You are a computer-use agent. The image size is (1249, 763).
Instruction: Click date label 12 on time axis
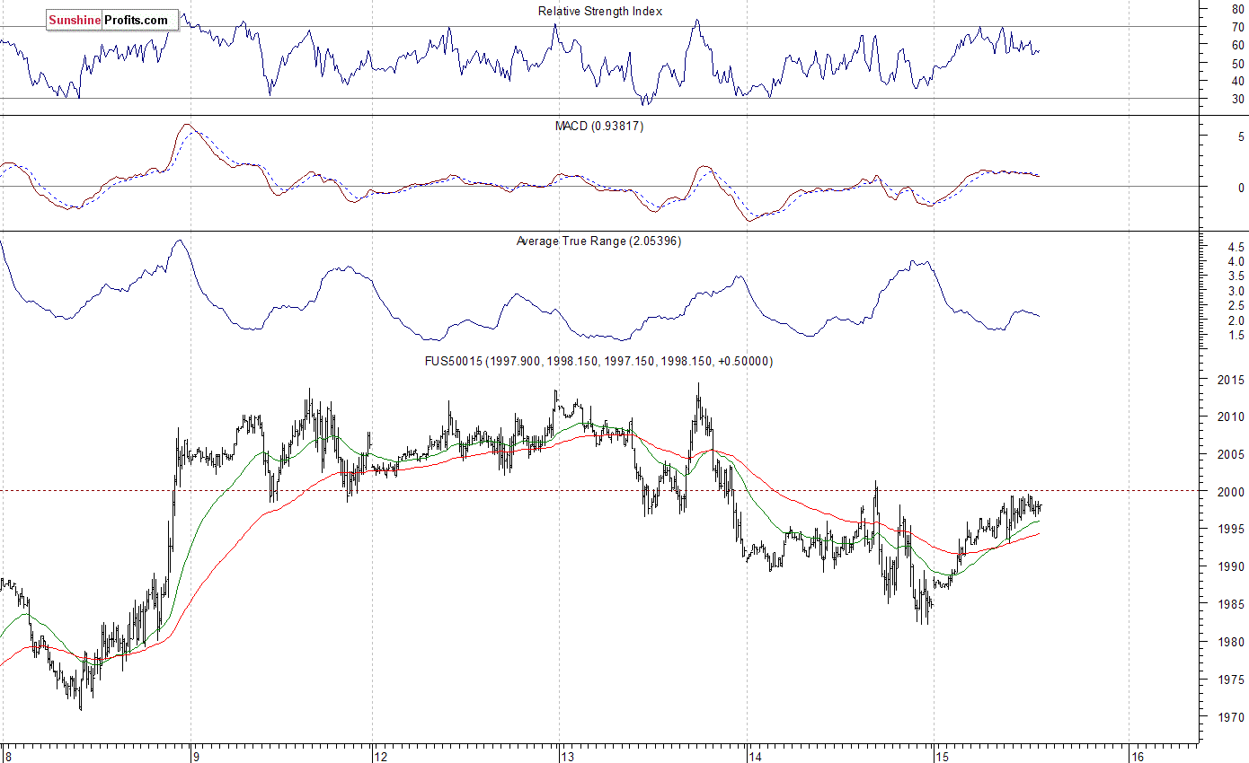pyautogui.click(x=379, y=756)
